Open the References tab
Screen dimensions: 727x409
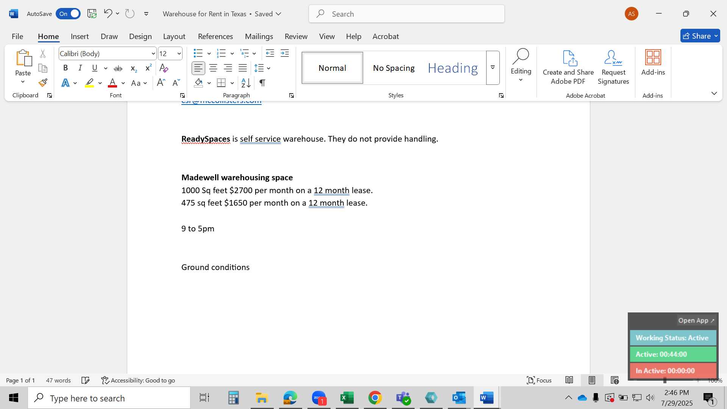(215, 36)
